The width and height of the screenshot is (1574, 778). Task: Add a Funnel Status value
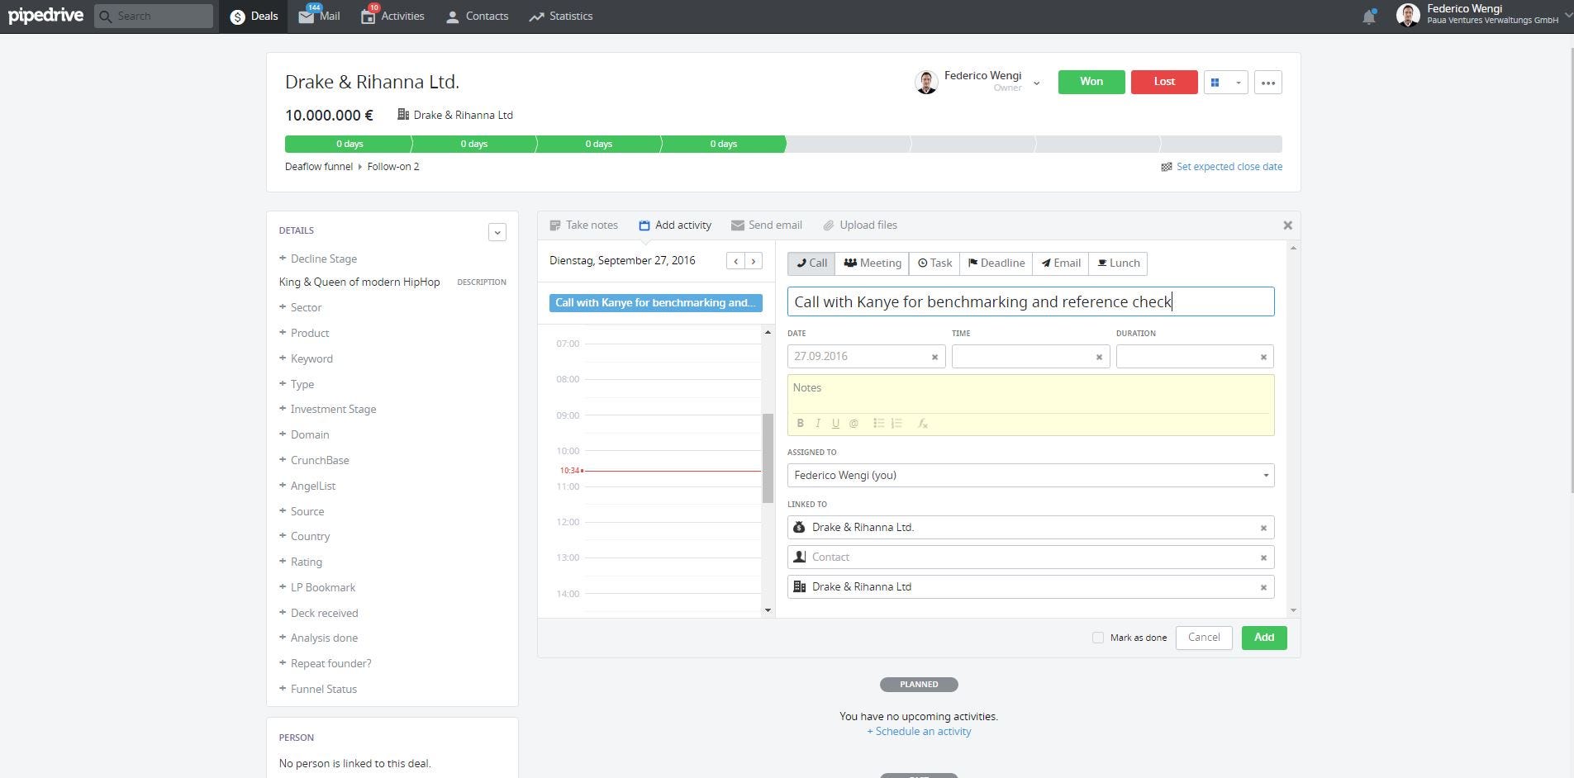coord(318,689)
